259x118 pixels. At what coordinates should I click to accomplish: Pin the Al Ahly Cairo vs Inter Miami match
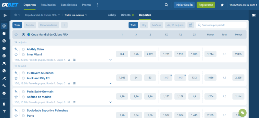pos(16,49)
